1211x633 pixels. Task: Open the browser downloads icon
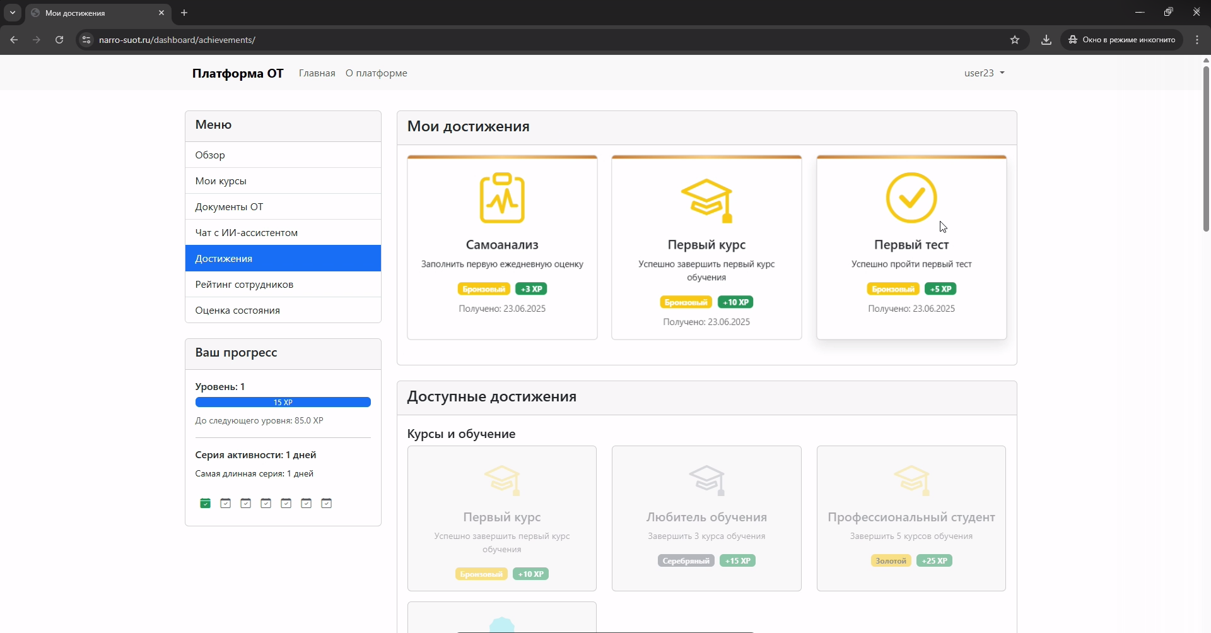(x=1046, y=39)
